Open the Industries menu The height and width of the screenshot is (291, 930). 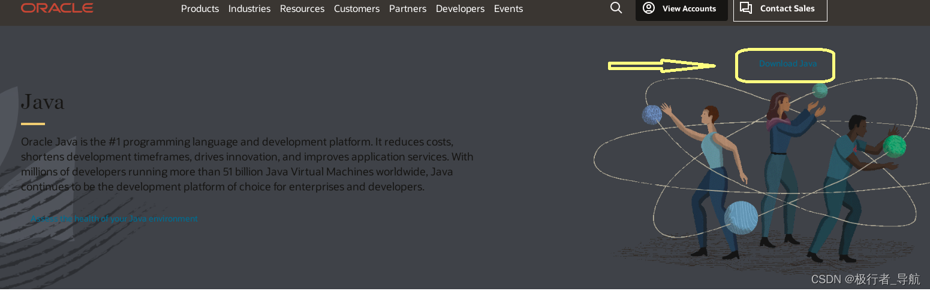(x=249, y=8)
